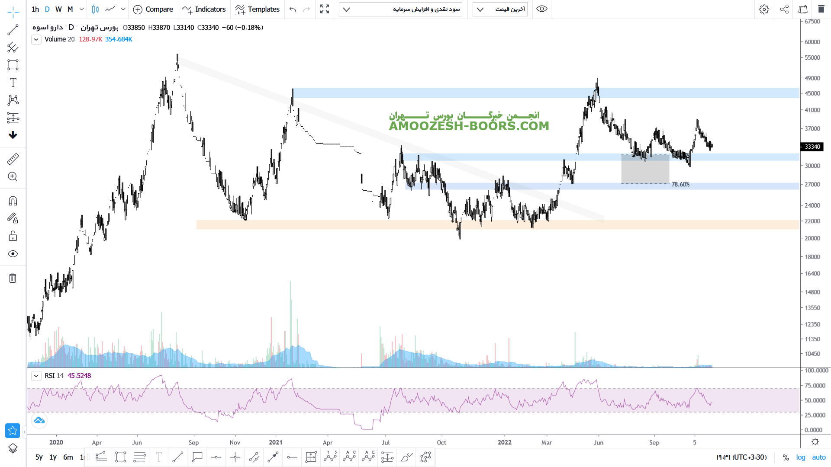This screenshot has height=467, width=831.
Task: Open the chart settings gear
Action: click(764, 9)
